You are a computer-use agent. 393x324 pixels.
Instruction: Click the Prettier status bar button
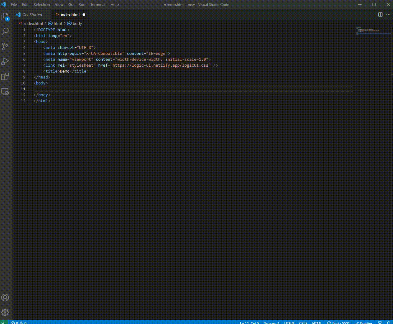pos(363,323)
